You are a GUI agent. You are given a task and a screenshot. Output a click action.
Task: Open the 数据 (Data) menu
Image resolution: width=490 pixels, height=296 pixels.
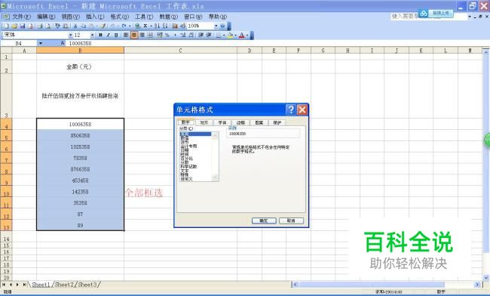(x=168, y=17)
